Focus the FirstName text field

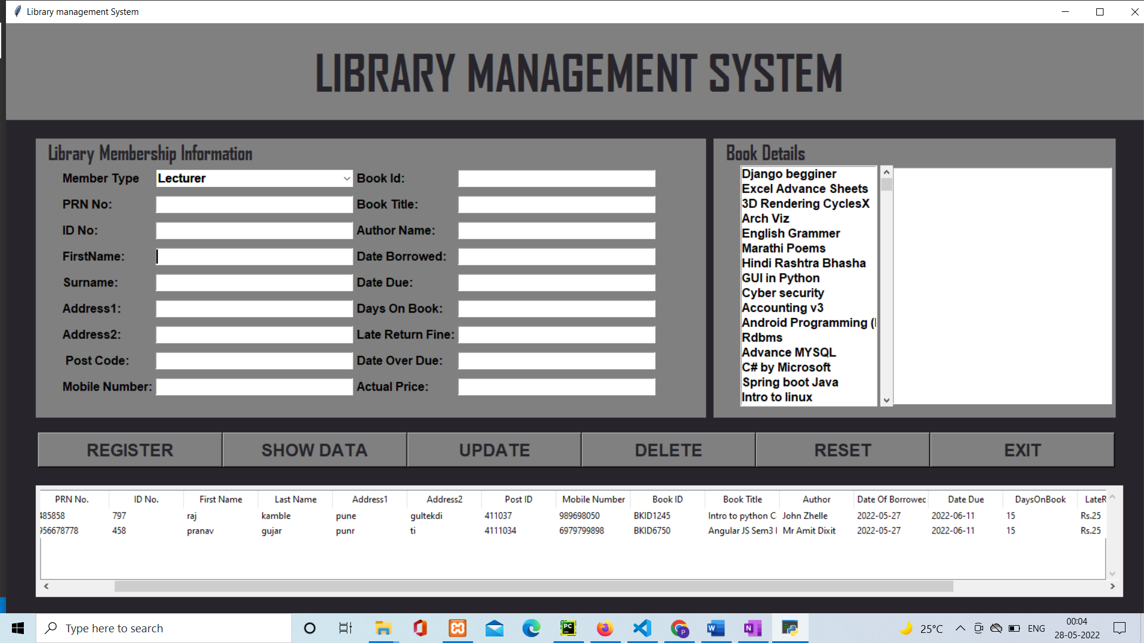(254, 257)
